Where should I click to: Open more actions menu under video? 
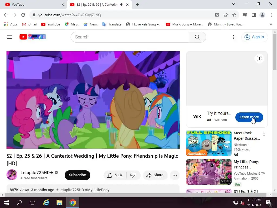(x=174, y=175)
